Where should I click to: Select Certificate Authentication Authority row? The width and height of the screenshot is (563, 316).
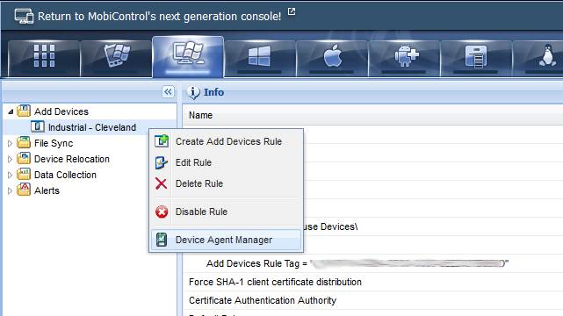[x=372, y=300]
